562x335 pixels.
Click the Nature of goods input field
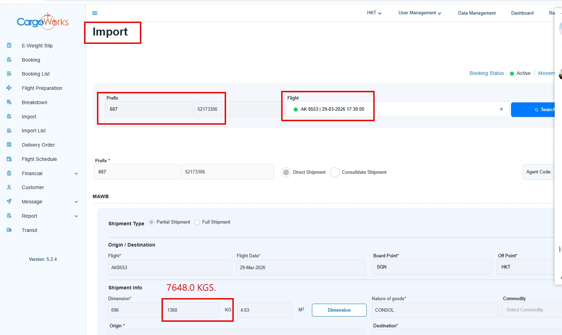coord(435,310)
